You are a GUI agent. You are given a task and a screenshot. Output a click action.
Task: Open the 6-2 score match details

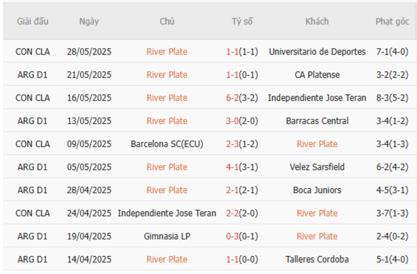(233, 98)
